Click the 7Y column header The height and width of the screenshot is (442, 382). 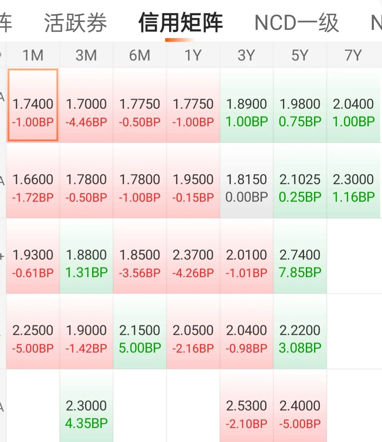(x=353, y=55)
